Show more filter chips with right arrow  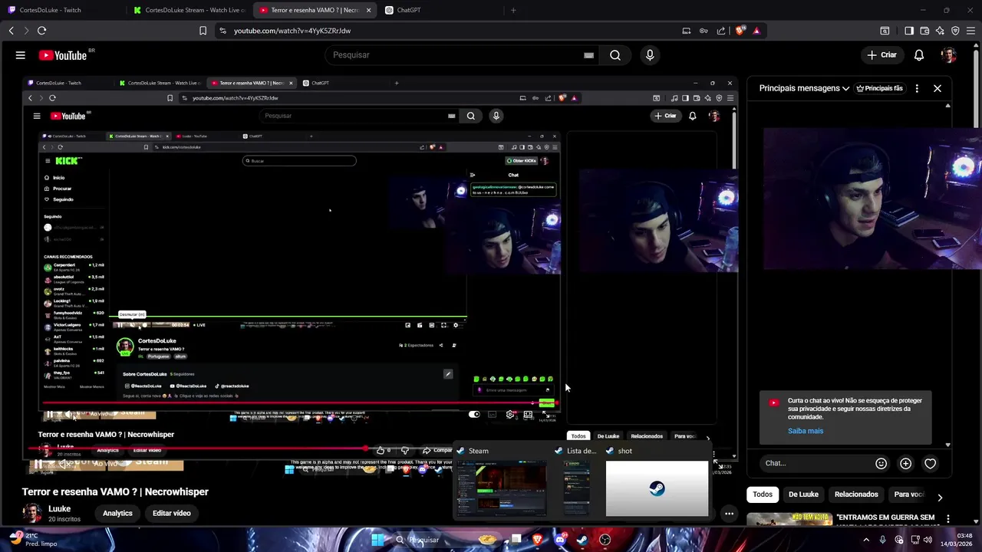tap(940, 497)
